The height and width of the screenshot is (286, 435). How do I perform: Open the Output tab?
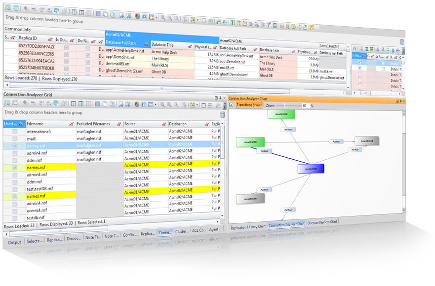(14, 242)
